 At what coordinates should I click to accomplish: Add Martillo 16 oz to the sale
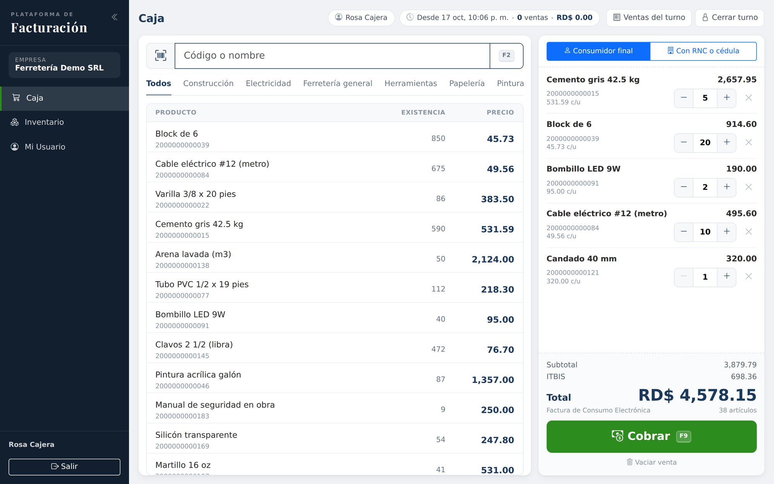coord(335,465)
